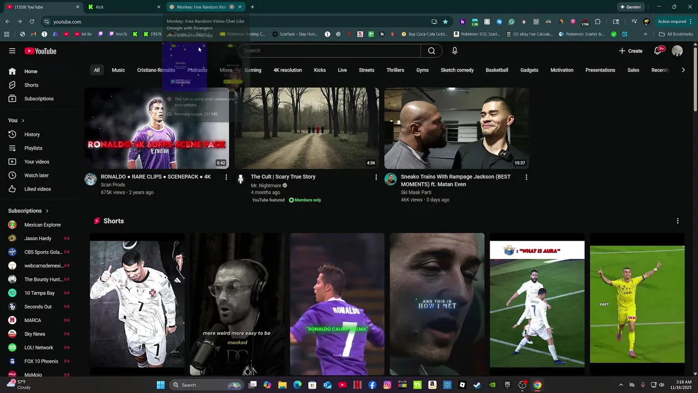Viewport: 698px width, 393px height.
Task: Open Amazon from the taskbar
Action: (x=432, y=385)
